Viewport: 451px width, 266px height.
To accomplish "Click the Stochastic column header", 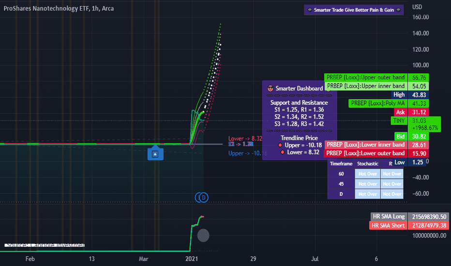I will click(x=368, y=163).
